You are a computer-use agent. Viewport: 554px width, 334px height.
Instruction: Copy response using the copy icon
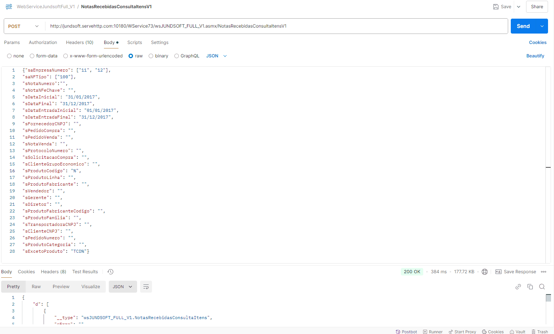click(x=530, y=287)
